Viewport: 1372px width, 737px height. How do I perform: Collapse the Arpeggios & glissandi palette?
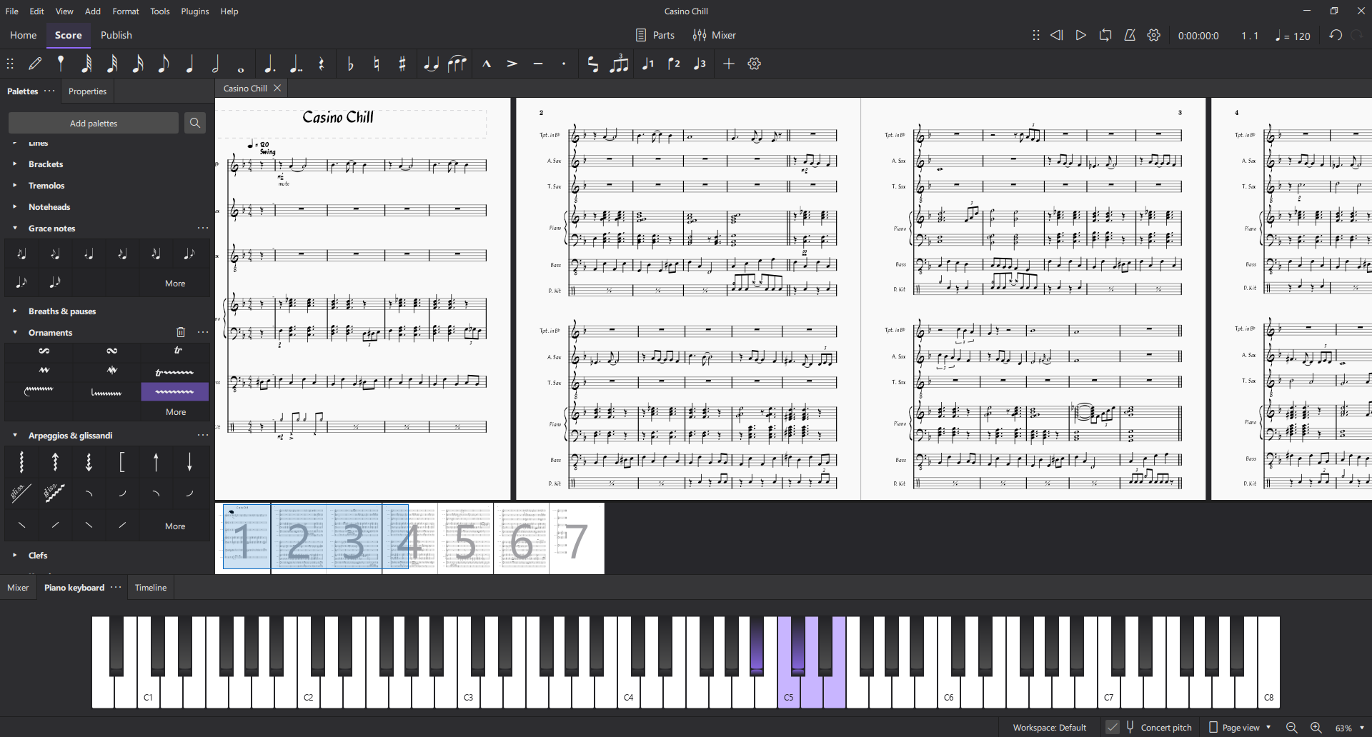click(14, 435)
